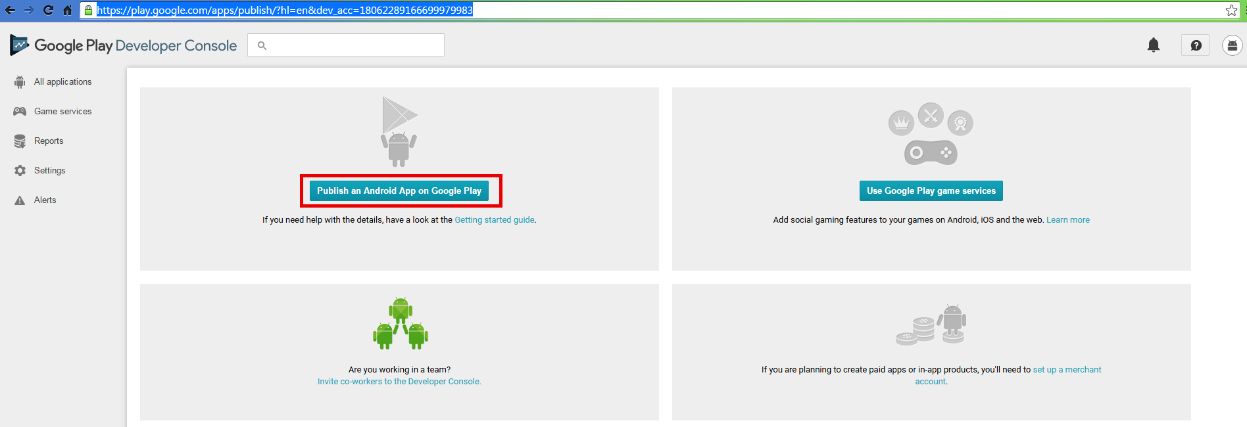This screenshot has height=427, width=1247.
Task: Click the warning triangle icon beside Alerts
Action: coord(20,200)
